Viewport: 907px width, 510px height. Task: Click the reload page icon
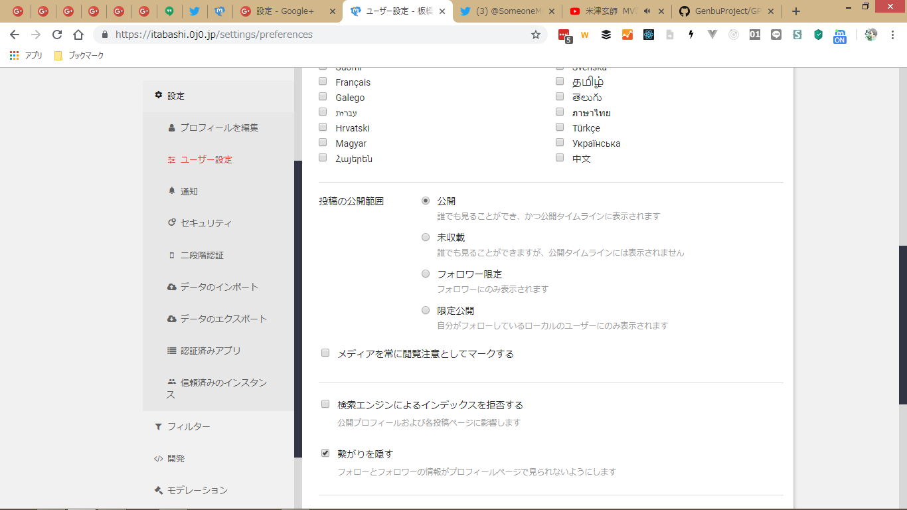[x=57, y=35]
